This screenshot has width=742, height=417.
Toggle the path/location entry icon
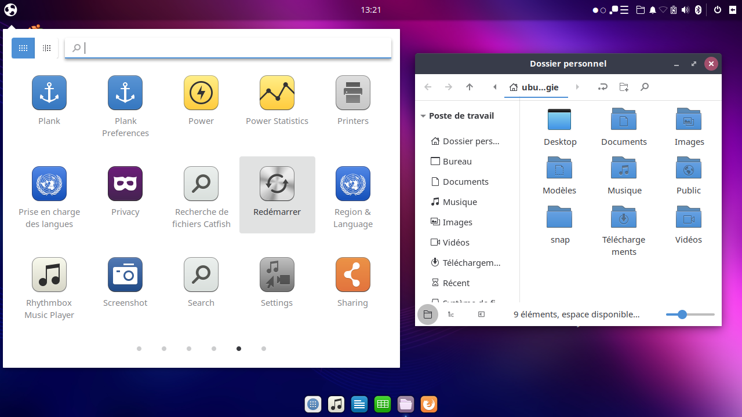coord(603,87)
